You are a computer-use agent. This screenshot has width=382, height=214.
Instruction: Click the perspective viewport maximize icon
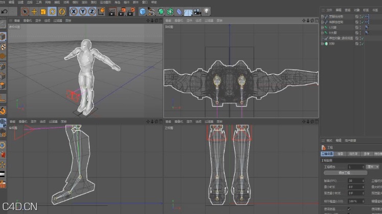point(161,20)
